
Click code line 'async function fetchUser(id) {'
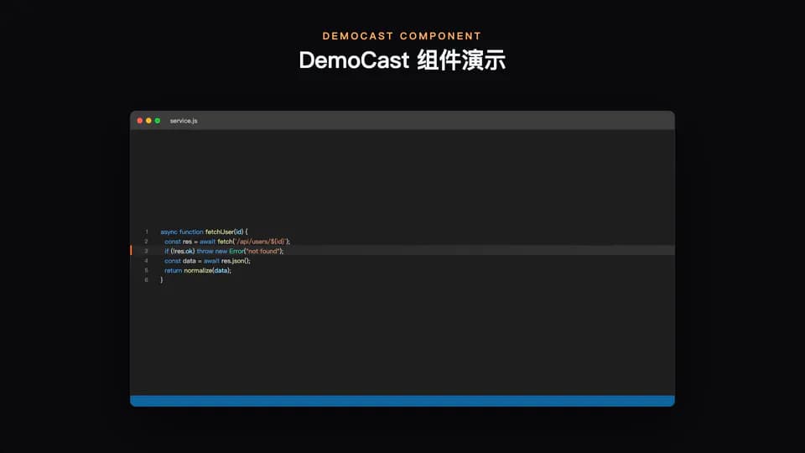click(x=204, y=232)
